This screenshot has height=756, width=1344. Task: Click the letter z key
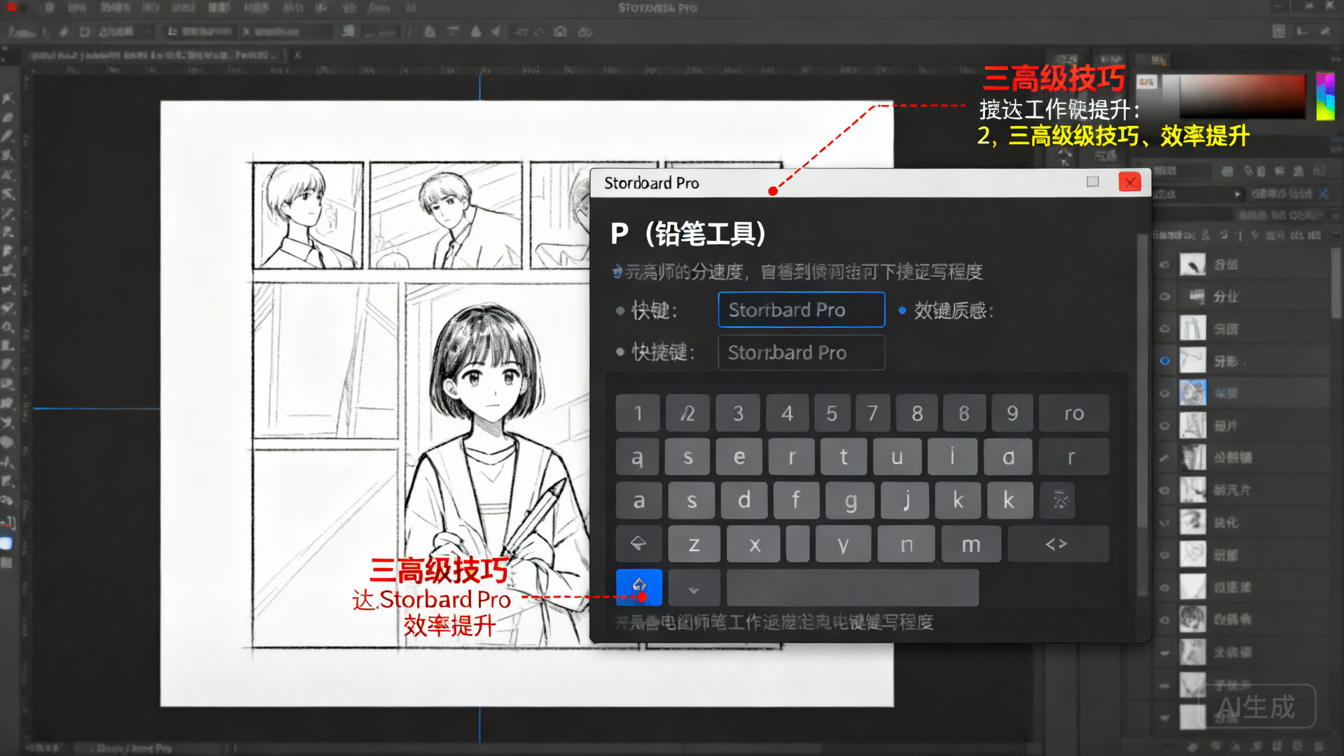(x=694, y=544)
